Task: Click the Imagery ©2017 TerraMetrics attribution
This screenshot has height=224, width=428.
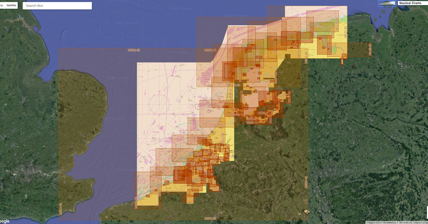Action: [x=381, y=222]
